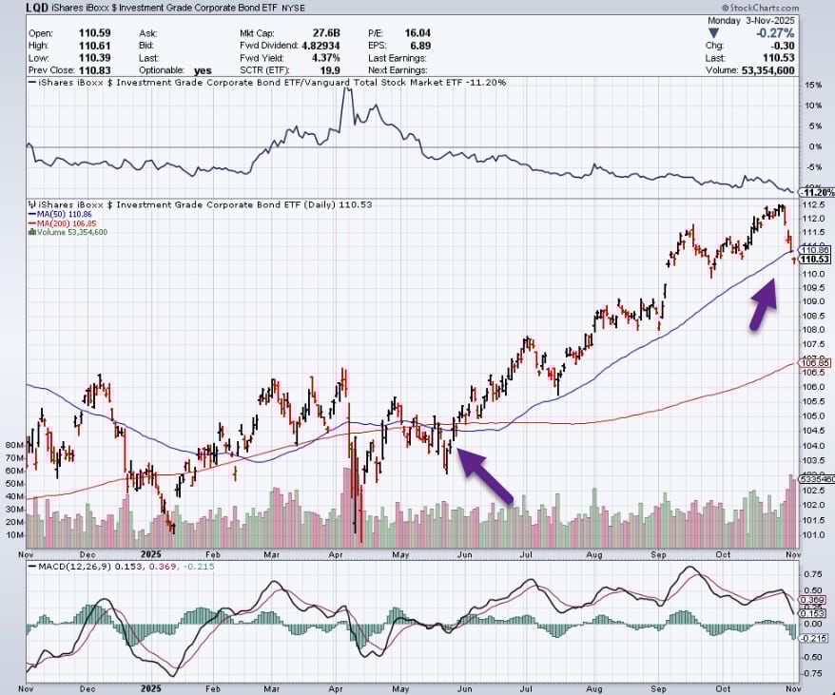Click the ratio legend with Vanguard Total Stock Market ETF
The image size is (835, 695).
tap(267, 83)
